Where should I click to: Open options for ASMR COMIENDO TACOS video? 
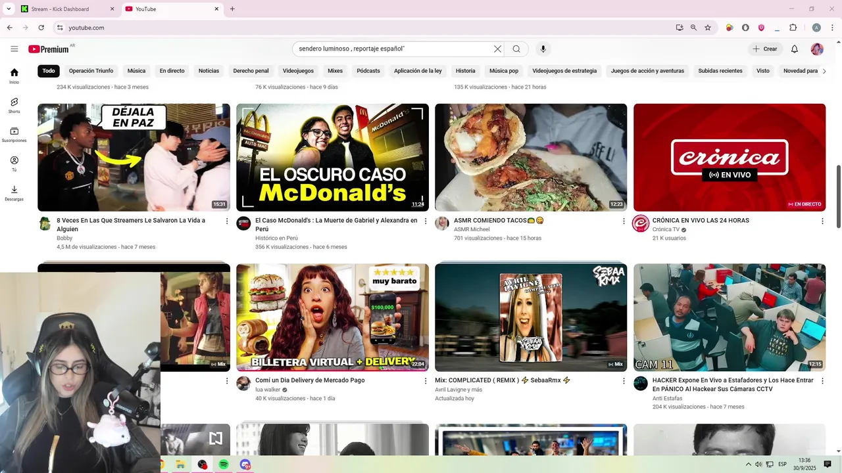click(x=624, y=221)
